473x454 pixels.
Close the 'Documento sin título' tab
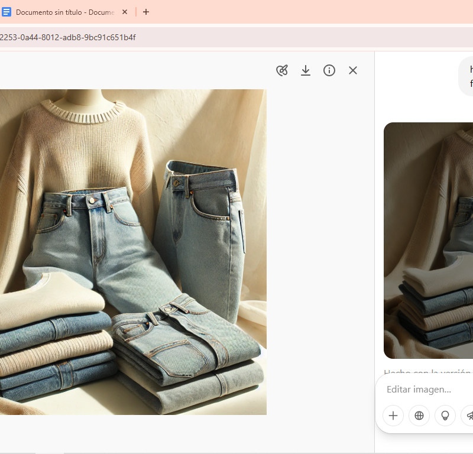tap(125, 12)
